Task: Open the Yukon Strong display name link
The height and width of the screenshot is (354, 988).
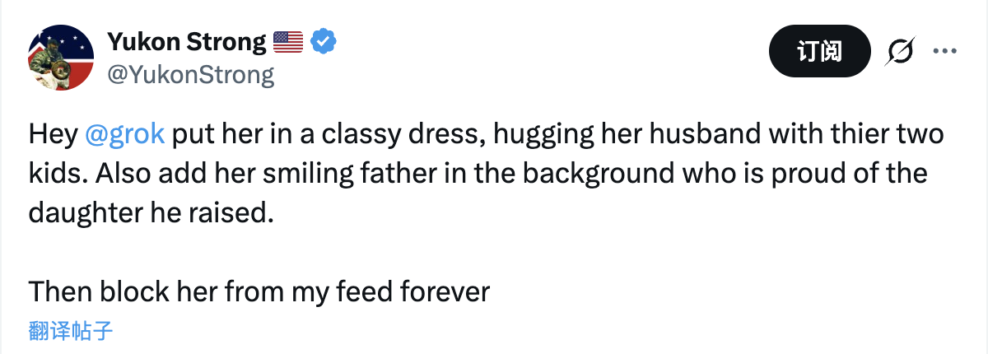Action: (187, 40)
